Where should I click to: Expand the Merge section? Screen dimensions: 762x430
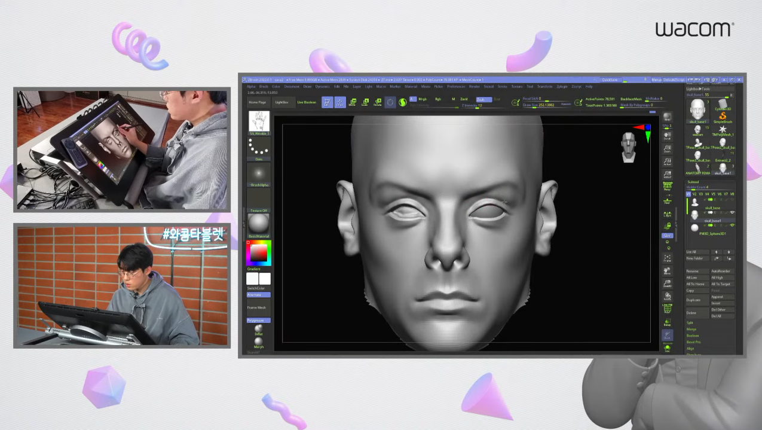click(x=691, y=329)
